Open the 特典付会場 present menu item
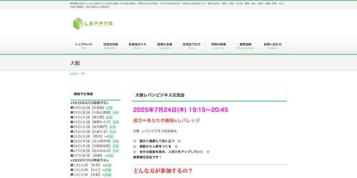Image resolution: width=357 pixels, height=178 pixels. click(x=164, y=46)
